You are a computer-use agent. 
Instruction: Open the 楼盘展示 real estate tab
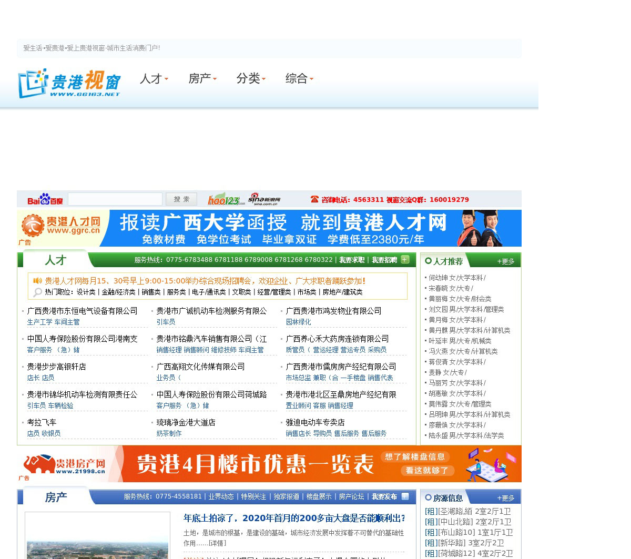pos(319,496)
